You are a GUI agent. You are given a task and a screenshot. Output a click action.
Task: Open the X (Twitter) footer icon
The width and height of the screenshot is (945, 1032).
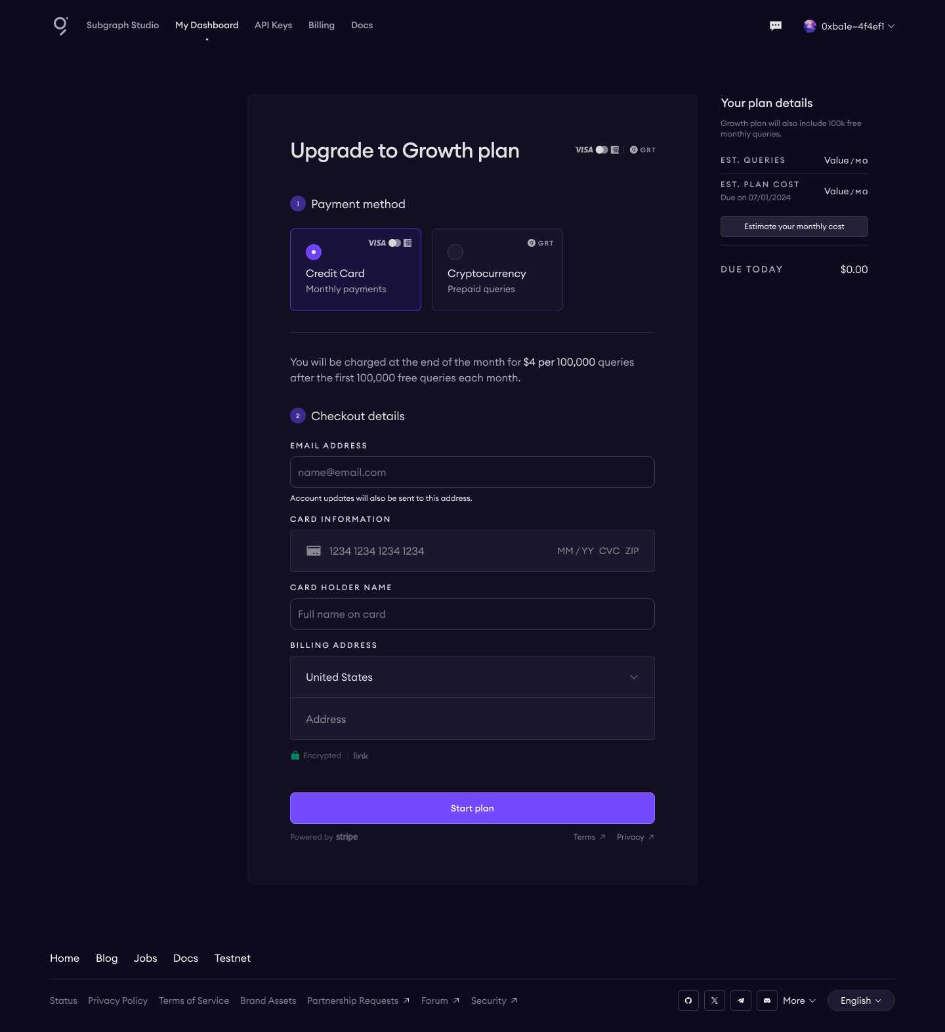point(715,1000)
